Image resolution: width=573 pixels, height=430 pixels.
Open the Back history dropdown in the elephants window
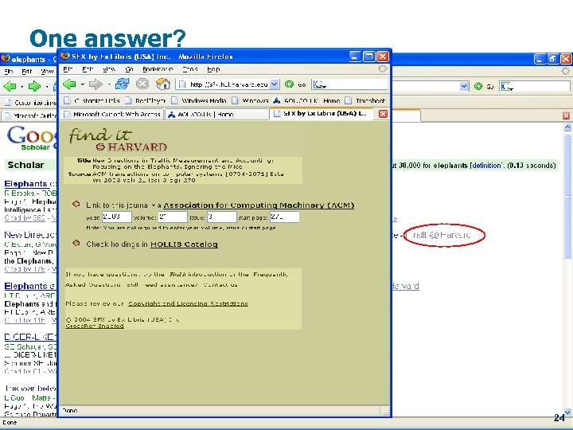[22, 87]
